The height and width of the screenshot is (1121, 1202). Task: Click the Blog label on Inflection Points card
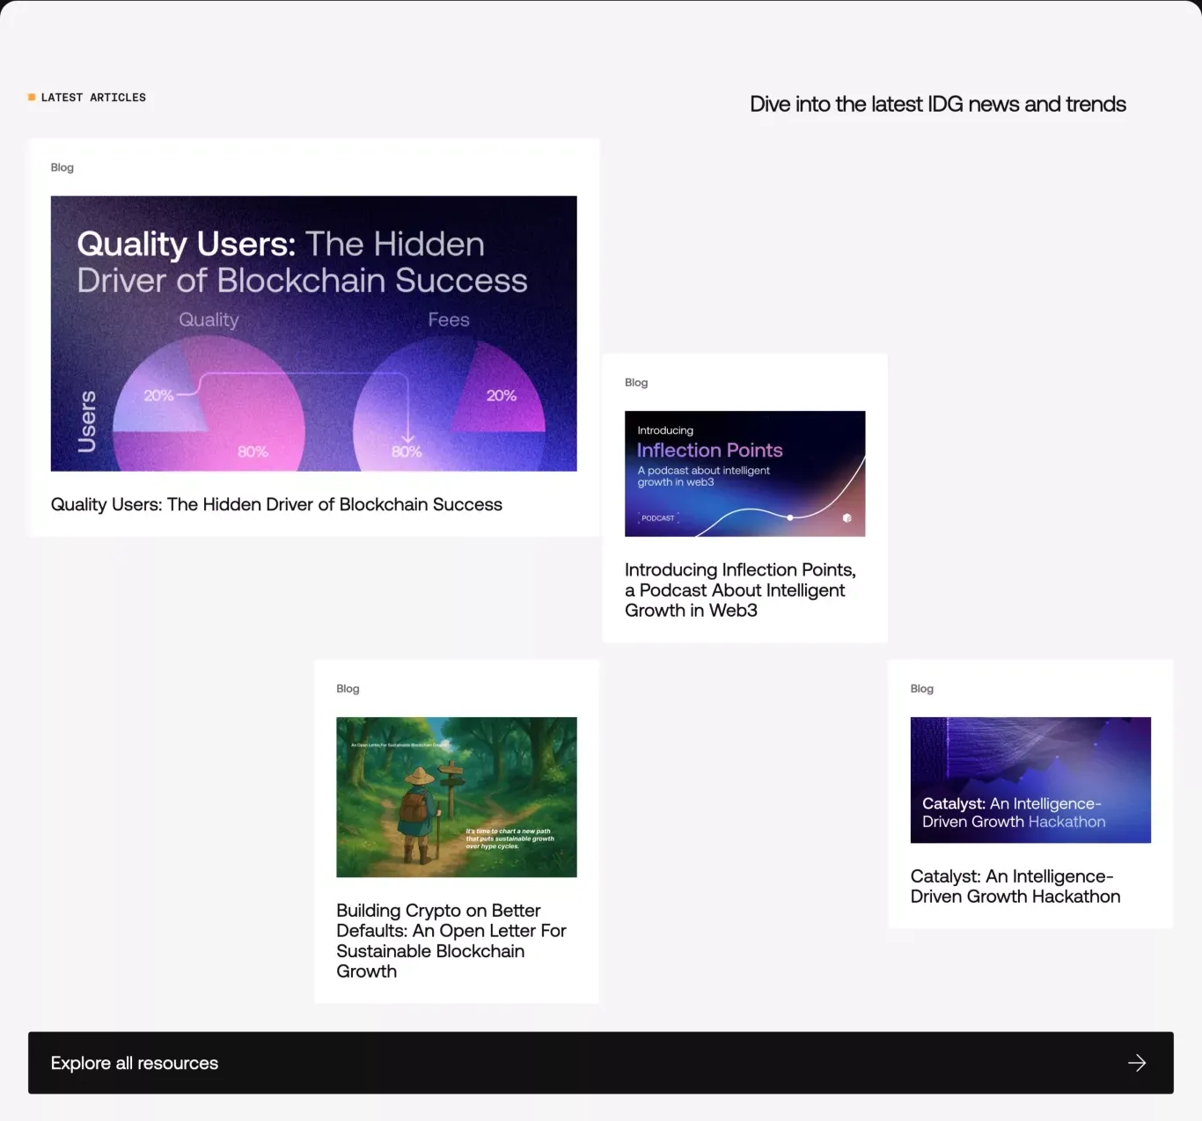point(636,383)
